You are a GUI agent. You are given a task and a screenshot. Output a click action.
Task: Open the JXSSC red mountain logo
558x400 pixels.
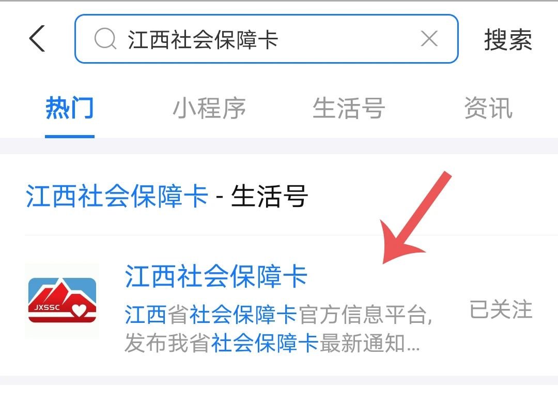[63, 300]
